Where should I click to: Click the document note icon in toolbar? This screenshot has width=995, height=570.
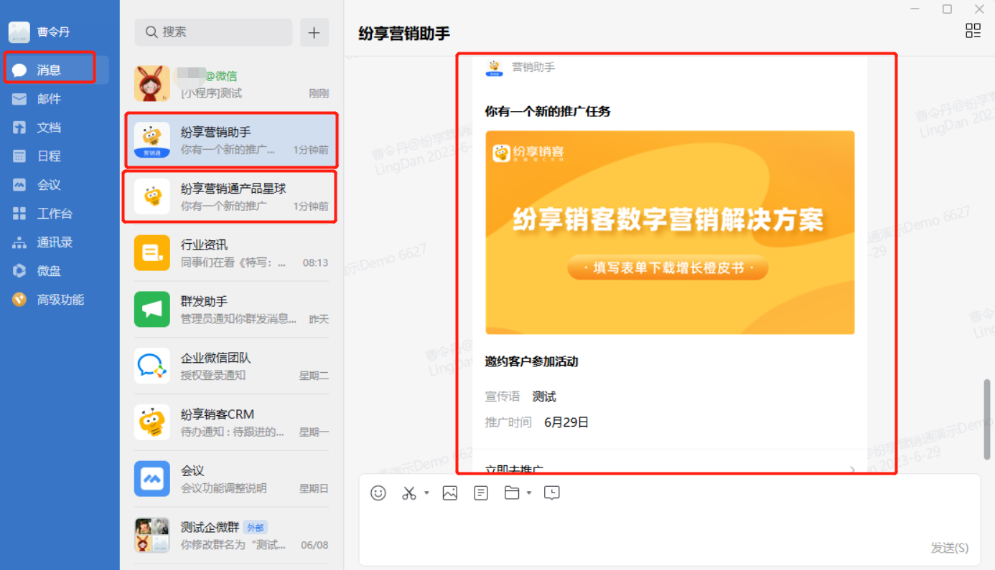(481, 493)
